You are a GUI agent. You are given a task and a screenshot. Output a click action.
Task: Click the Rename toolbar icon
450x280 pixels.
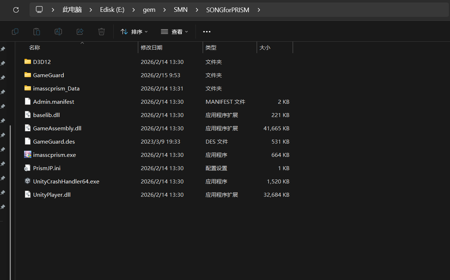pos(58,32)
